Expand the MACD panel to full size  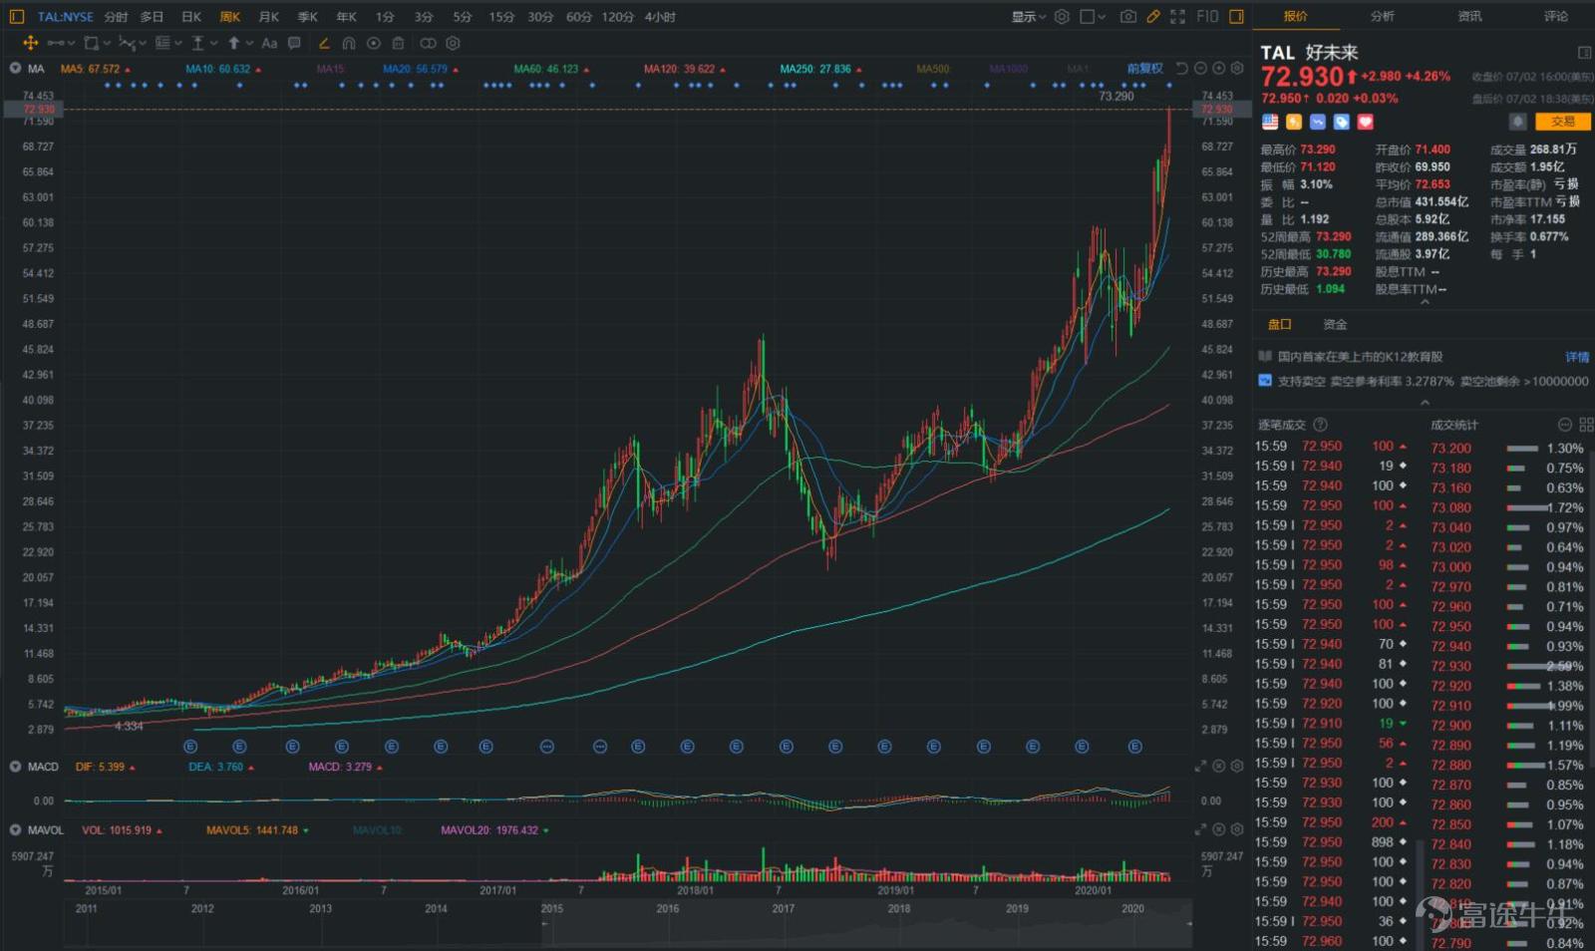[1201, 767]
